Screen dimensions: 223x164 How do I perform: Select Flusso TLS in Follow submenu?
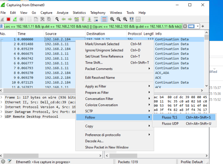click(184, 117)
